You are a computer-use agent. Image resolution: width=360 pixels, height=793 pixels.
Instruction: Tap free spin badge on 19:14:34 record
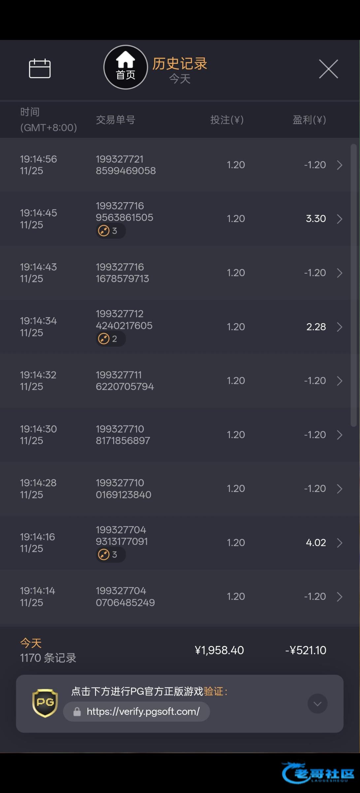[110, 339]
